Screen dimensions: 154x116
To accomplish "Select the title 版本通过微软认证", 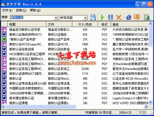I will pos(21,98).
